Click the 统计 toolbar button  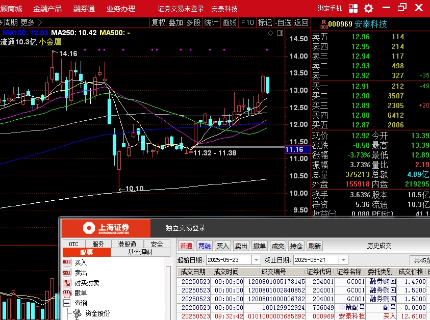pos(211,22)
